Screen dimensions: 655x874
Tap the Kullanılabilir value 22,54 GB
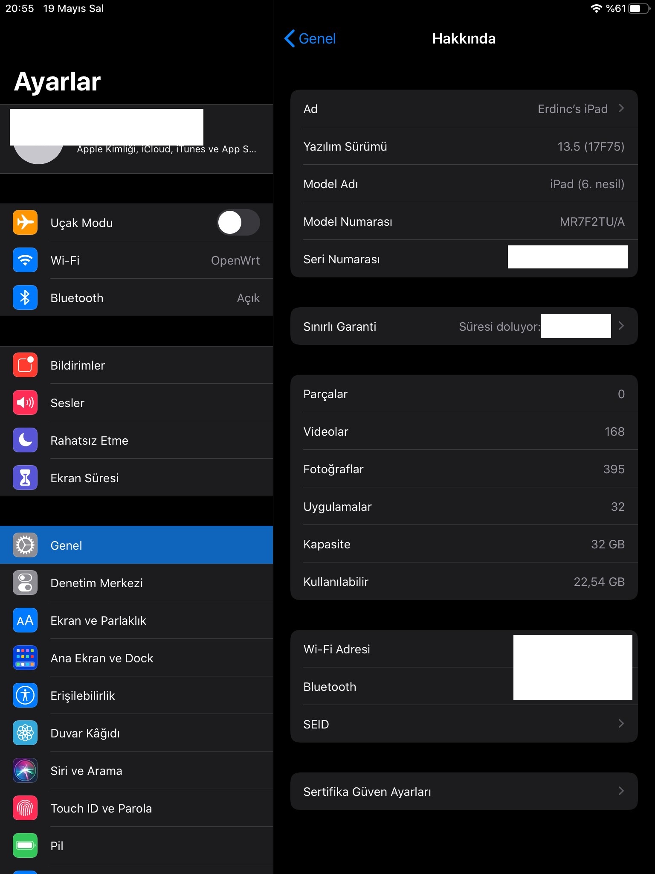pyautogui.click(x=599, y=582)
